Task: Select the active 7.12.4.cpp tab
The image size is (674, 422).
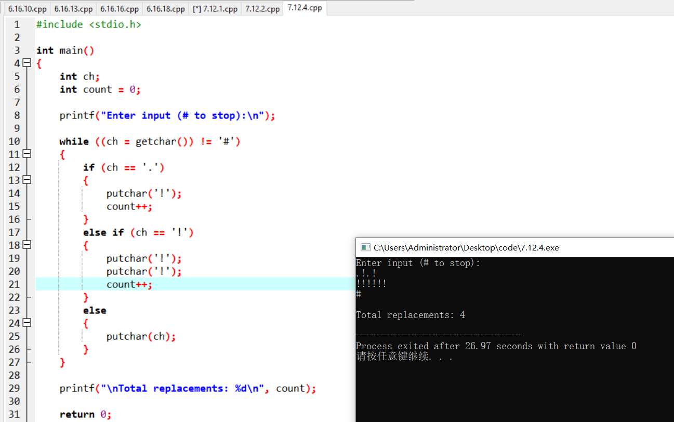Action: (305, 8)
